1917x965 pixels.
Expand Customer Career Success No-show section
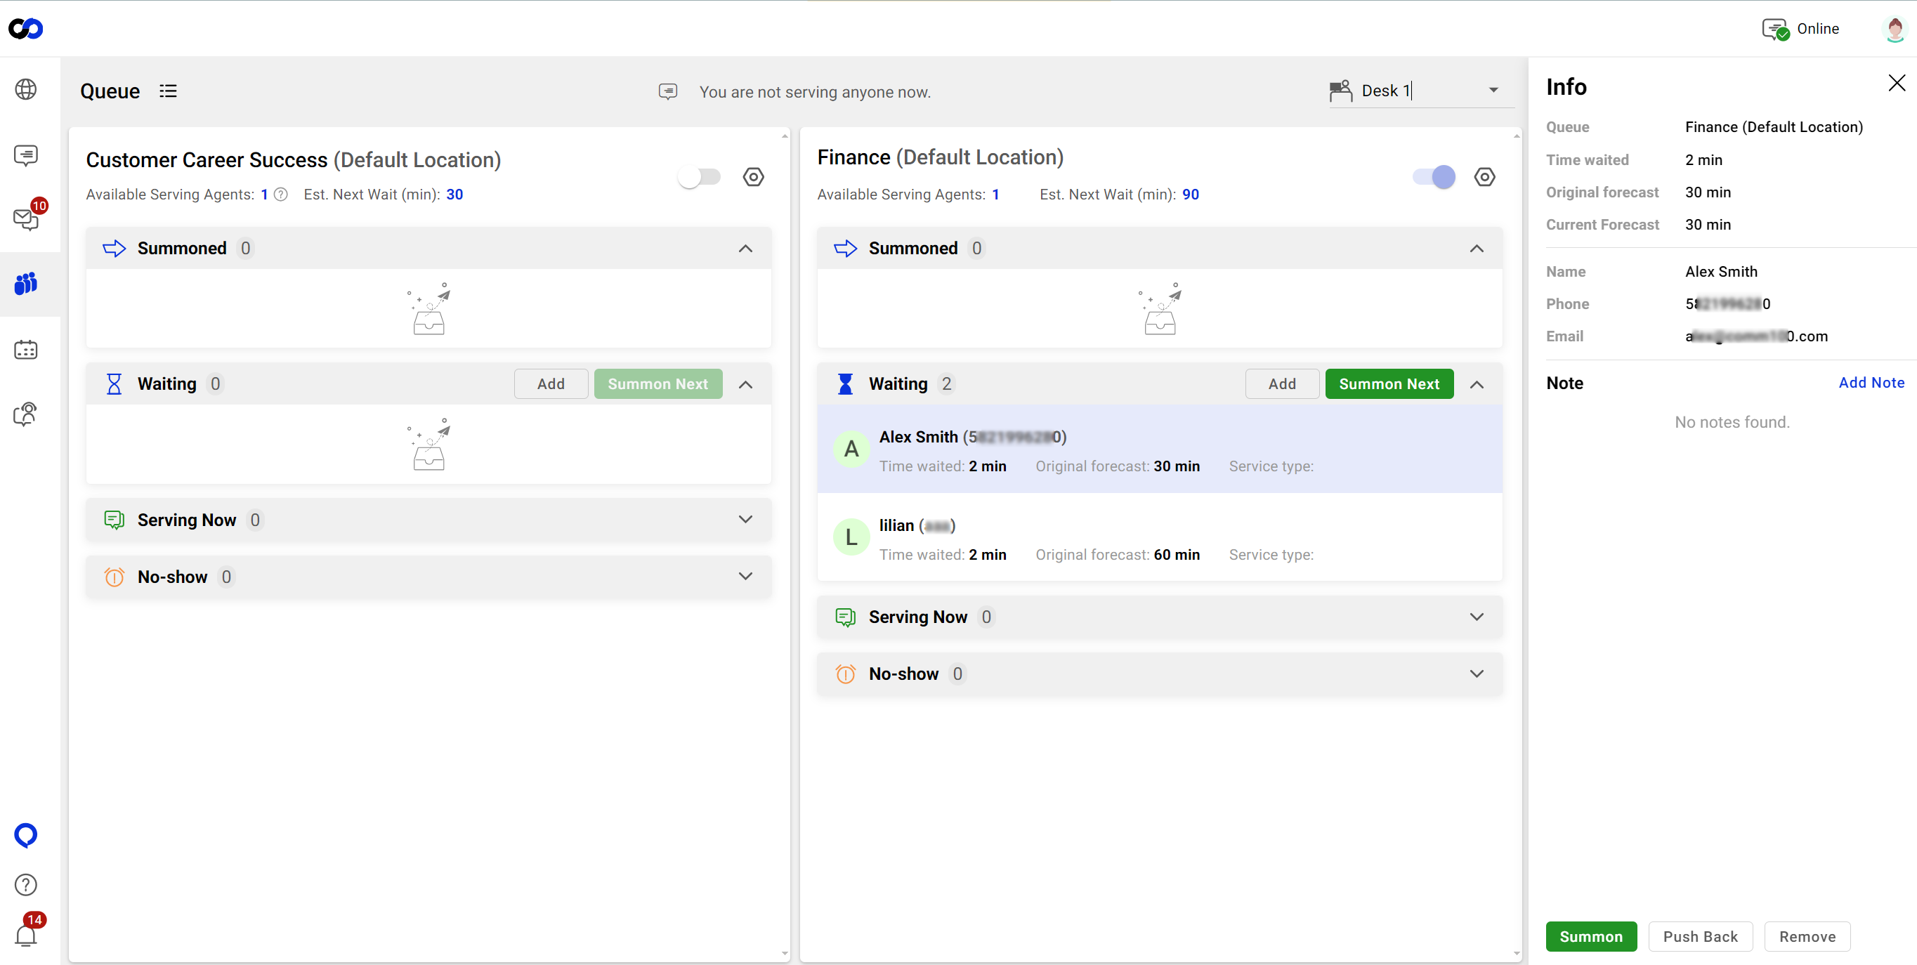coord(746,577)
